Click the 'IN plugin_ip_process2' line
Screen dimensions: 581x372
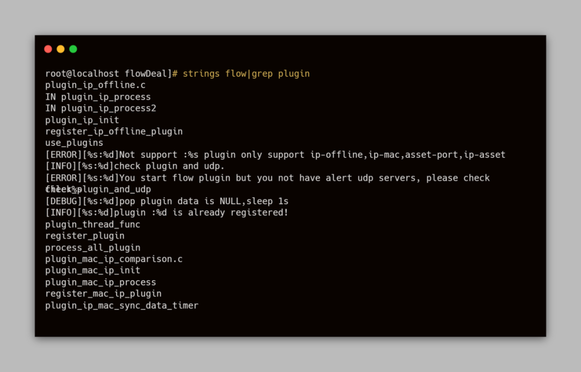click(101, 108)
